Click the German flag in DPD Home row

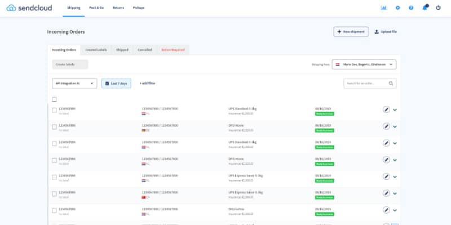144,130
